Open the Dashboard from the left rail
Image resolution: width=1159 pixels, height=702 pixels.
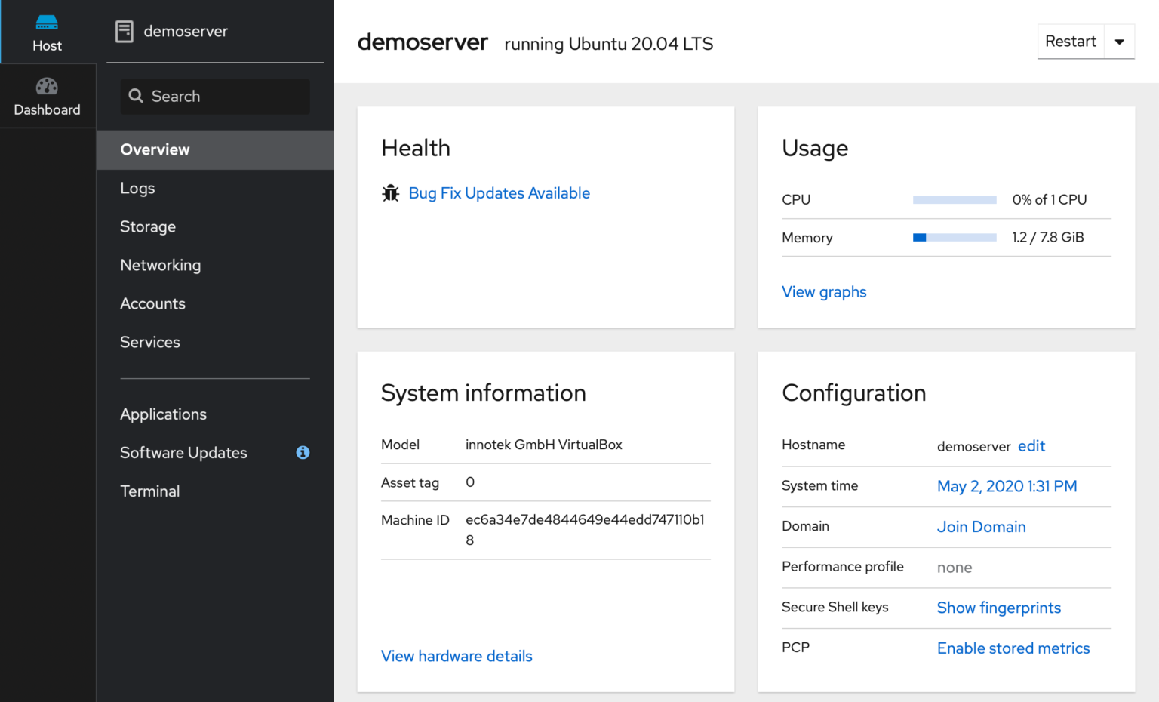tap(47, 95)
